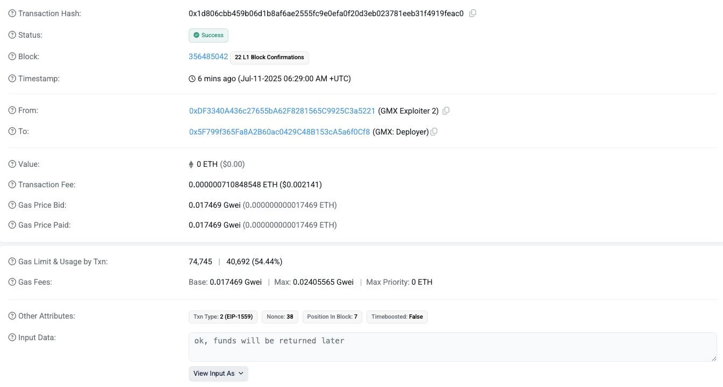Copy the From address
This screenshot has height=387, width=723.
coord(446,110)
